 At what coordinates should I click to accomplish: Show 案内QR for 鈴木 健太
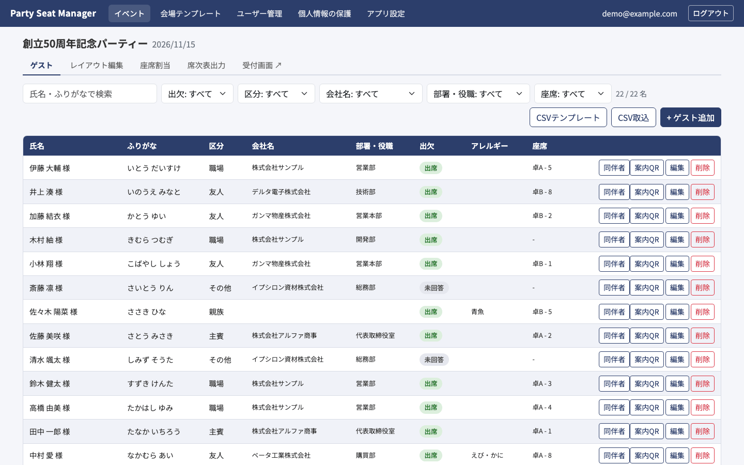click(646, 384)
